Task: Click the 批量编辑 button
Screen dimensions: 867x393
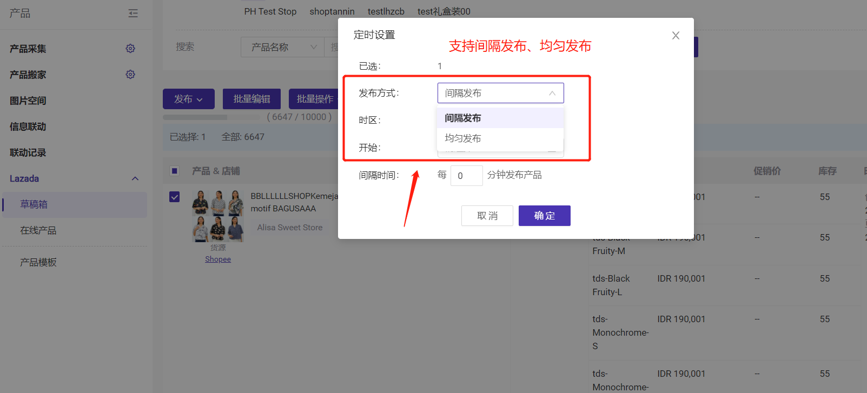Action: (252, 99)
